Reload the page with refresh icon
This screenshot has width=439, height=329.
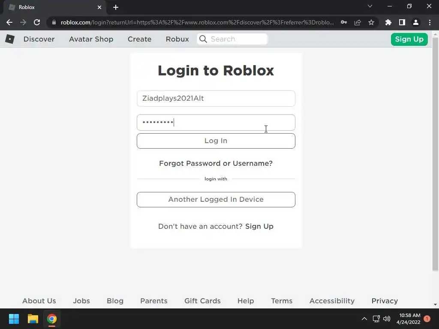(37, 22)
